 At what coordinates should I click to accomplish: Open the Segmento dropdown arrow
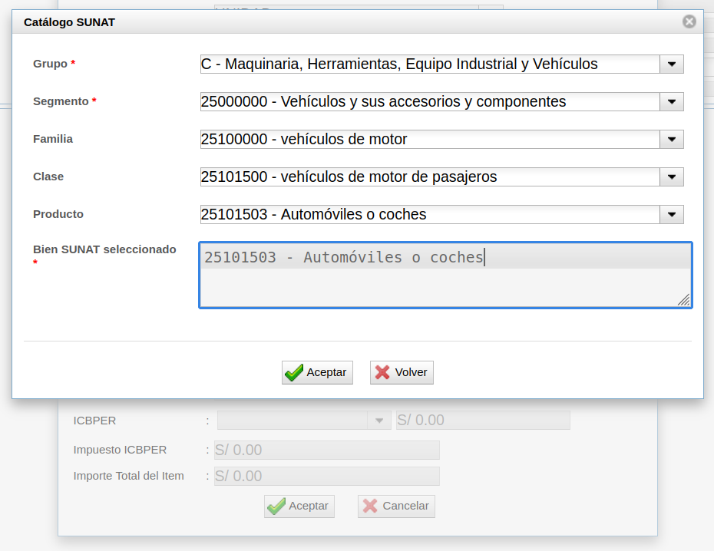(672, 102)
